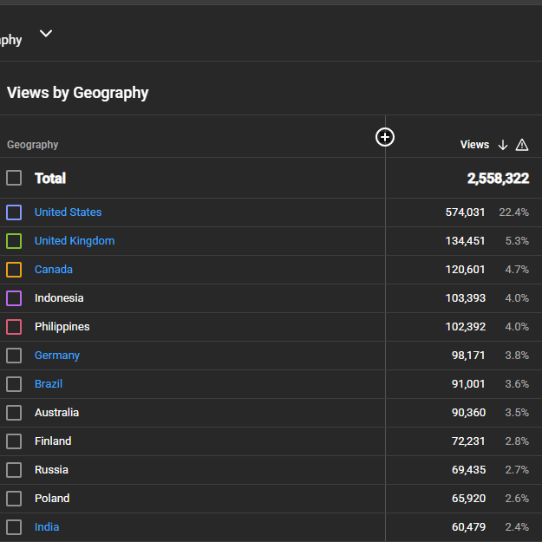Viewport: 542px width, 542px height.
Task: Open the Brazil link
Action: 49,383
